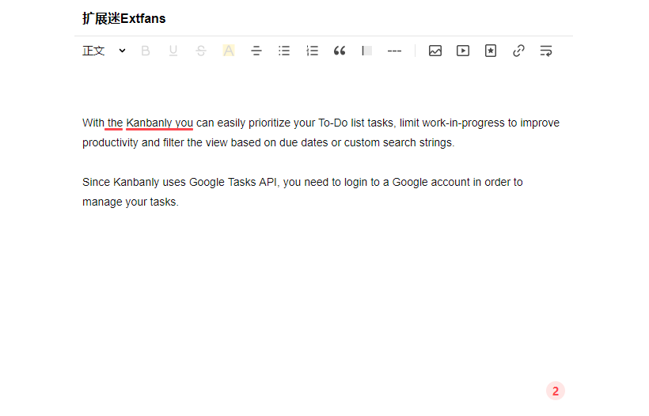Place cursor in "Since Kanbanly uses Google Tasks" paragraph

point(302,192)
